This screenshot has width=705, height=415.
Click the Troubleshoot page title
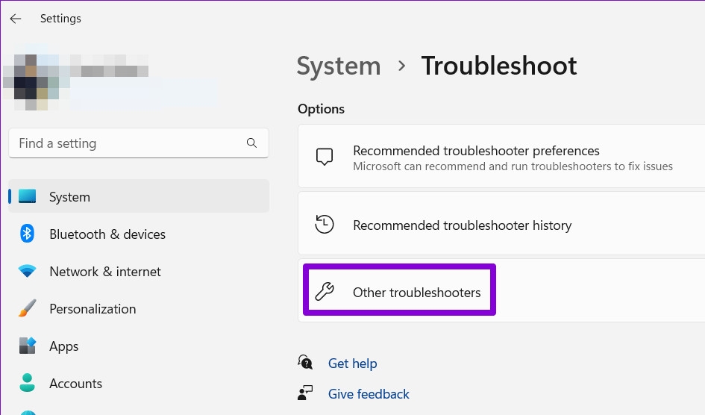click(x=498, y=66)
